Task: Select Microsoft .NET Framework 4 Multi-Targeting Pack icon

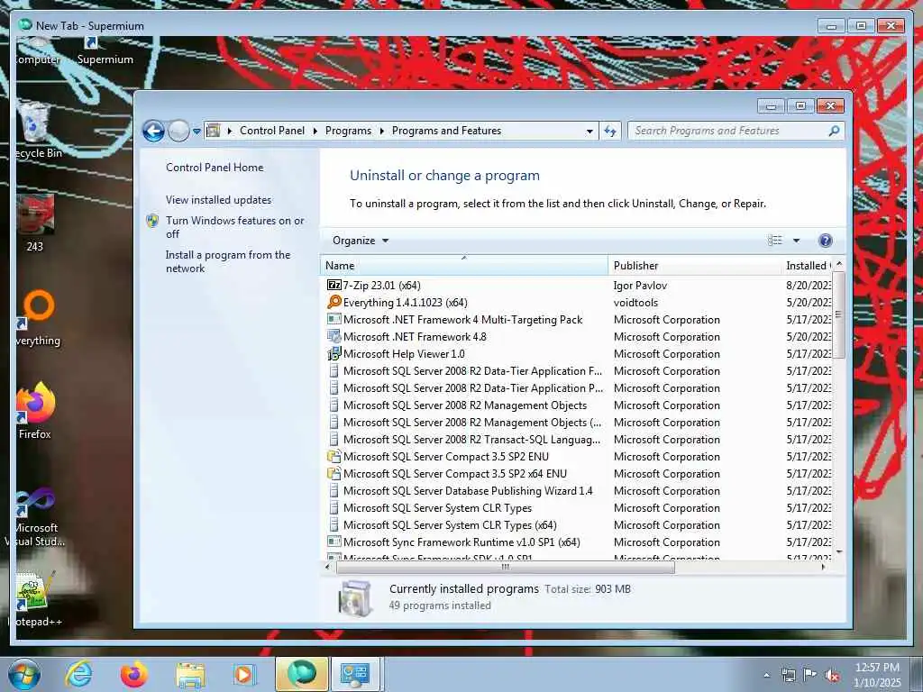Action: tap(334, 320)
